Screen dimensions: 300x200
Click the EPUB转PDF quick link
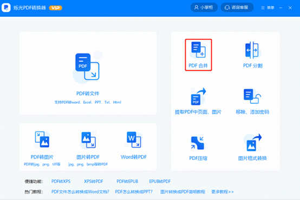click(160, 181)
